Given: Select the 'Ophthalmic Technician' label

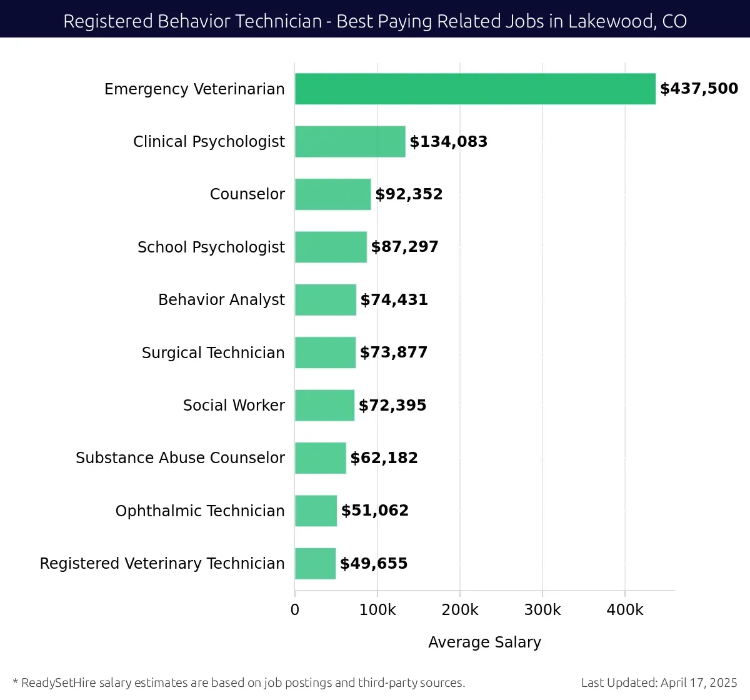Looking at the screenshot, I should (200, 511).
